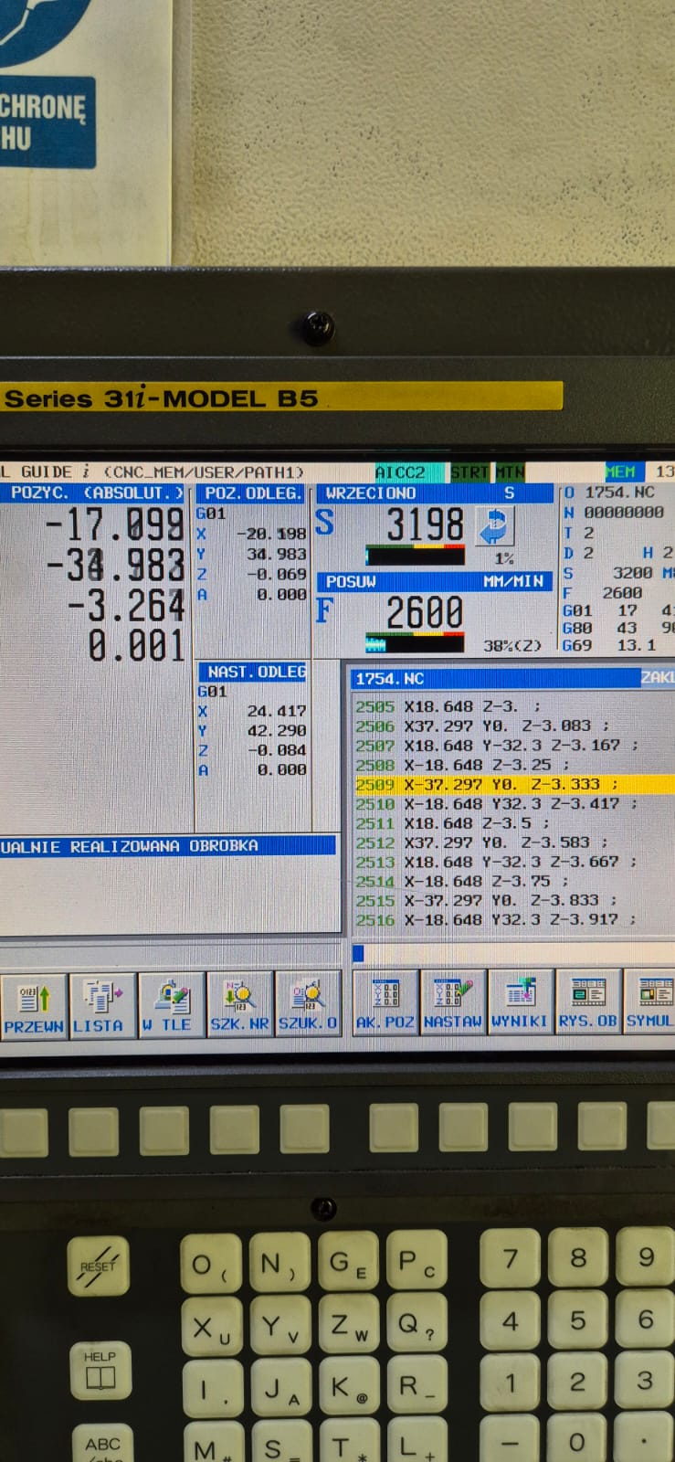Select the RYS. OB machining drawing softkey
This screenshot has width=675, height=1462.
588,1001
